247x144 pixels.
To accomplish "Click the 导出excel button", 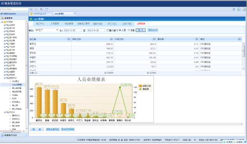I will click(x=153, y=30).
